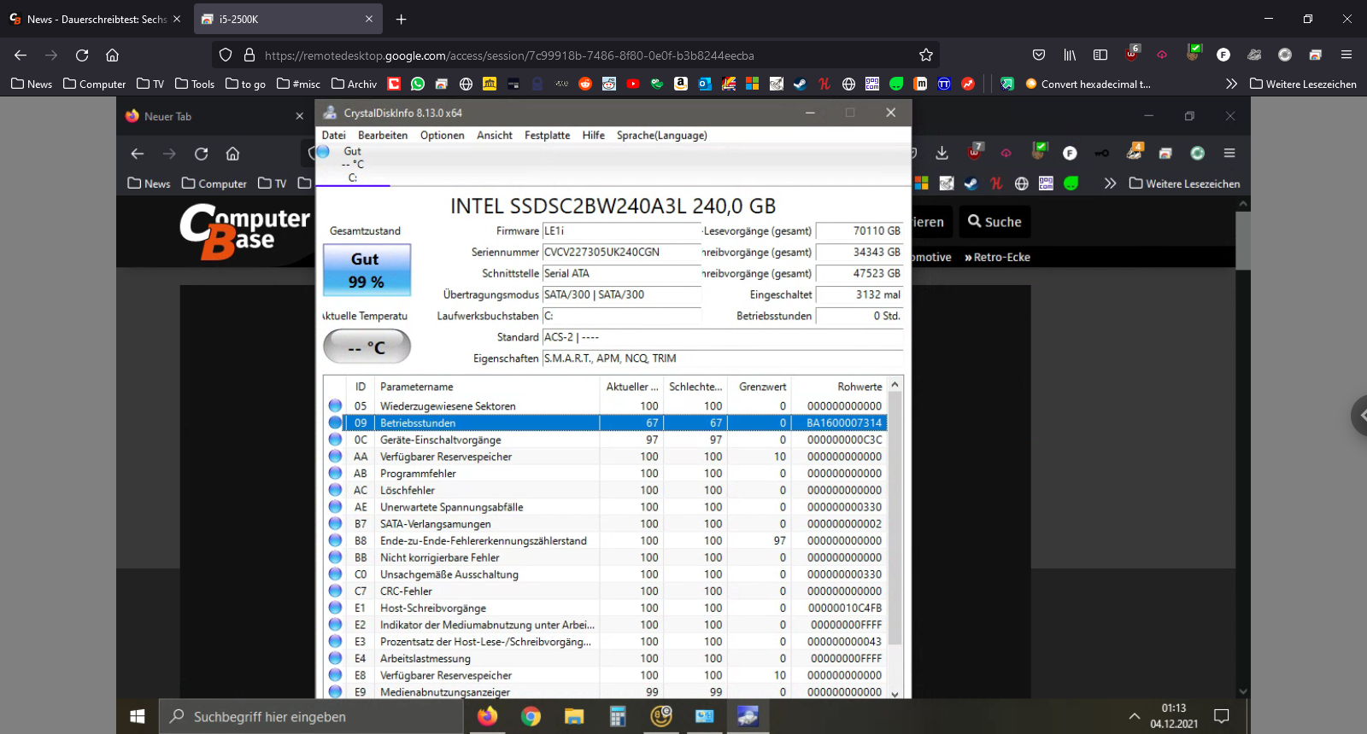Viewport: 1367px width, 734px height.
Task: Open the 'to go' bookmarks folder
Action: coord(245,84)
